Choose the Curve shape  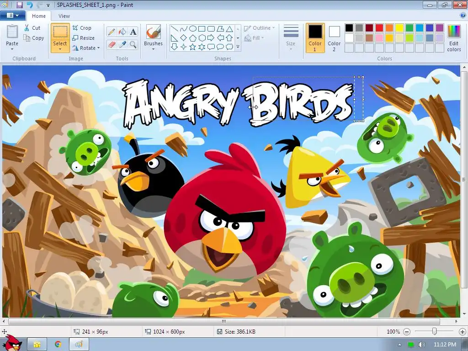[x=184, y=29]
